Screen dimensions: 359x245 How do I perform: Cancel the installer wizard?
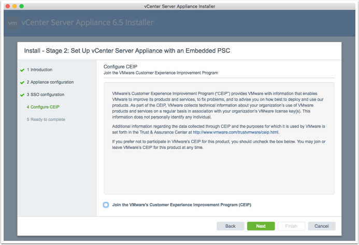(321, 226)
